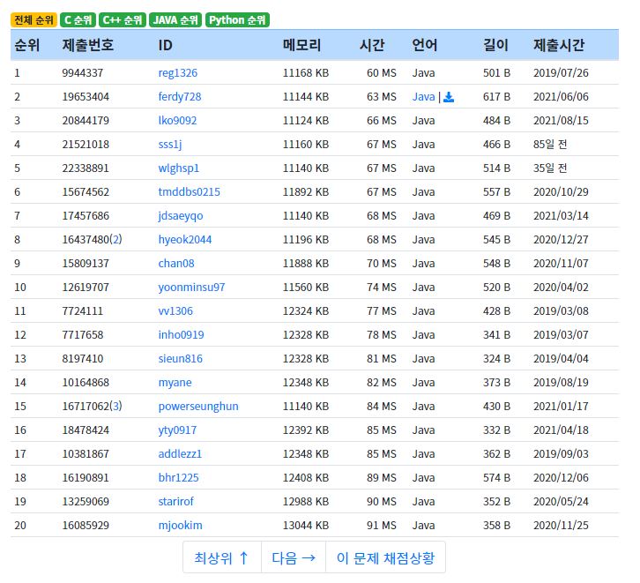Screen dimensions: 640x583
Task: Open user profile chan08
Action: pos(176,264)
